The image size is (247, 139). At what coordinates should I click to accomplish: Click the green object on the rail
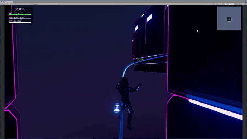click(140, 60)
